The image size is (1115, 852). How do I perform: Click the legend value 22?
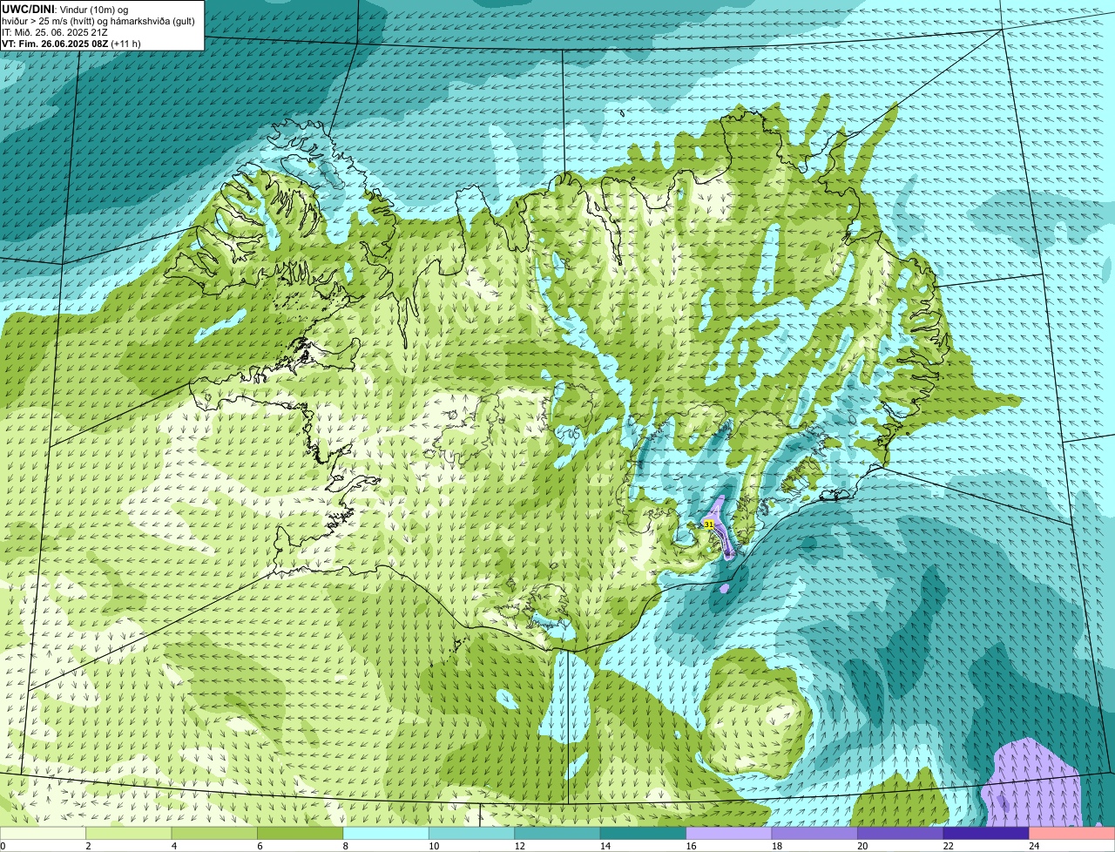(947, 846)
